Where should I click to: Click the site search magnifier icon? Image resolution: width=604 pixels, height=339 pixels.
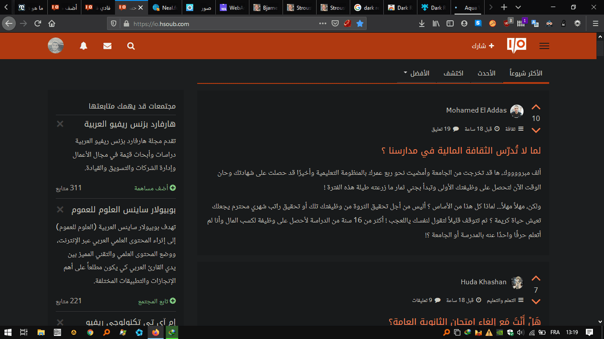(x=131, y=46)
